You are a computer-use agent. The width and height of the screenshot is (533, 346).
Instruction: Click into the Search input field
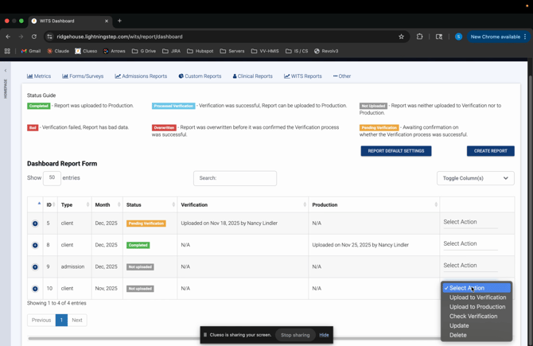235,178
